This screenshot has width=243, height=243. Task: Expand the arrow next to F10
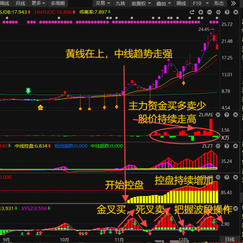coord(207,3)
